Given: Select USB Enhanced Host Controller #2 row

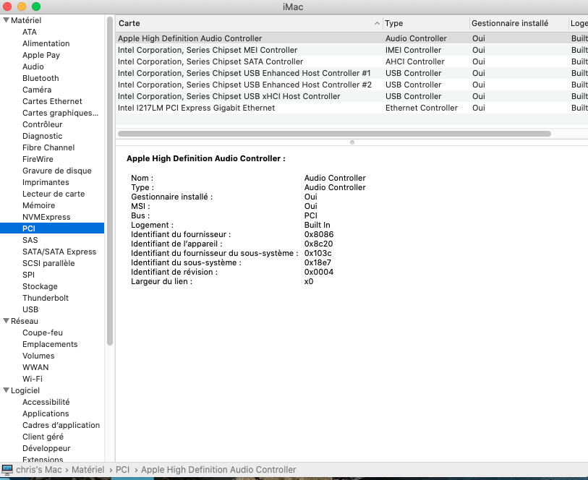Looking at the screenshot, I should point(351,85).
